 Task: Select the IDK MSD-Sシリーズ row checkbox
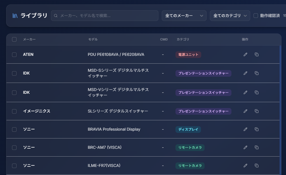coord(14,73)
